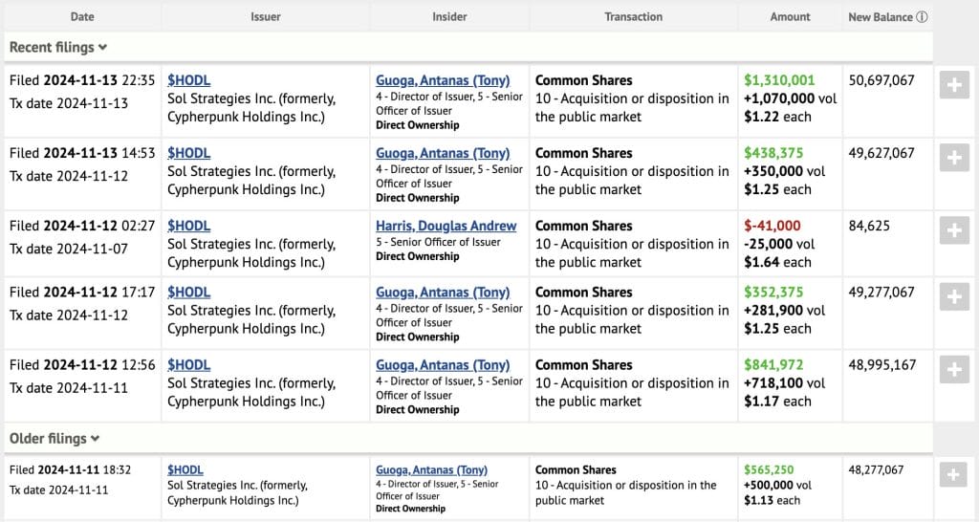Expand older filing row with 48,277,067 balance

click(x=954, y=473)
